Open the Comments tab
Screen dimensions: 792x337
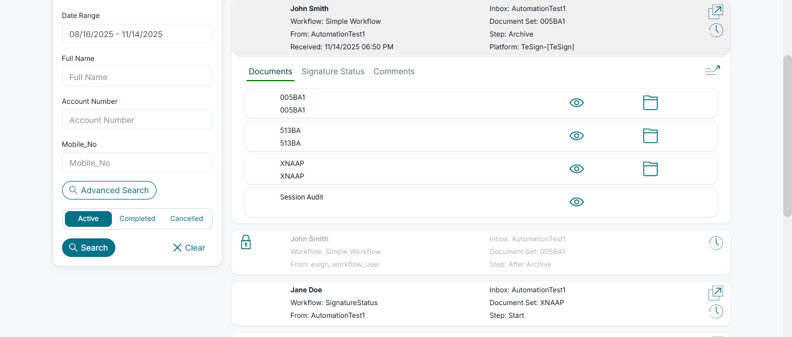click(x=394, y=71)
